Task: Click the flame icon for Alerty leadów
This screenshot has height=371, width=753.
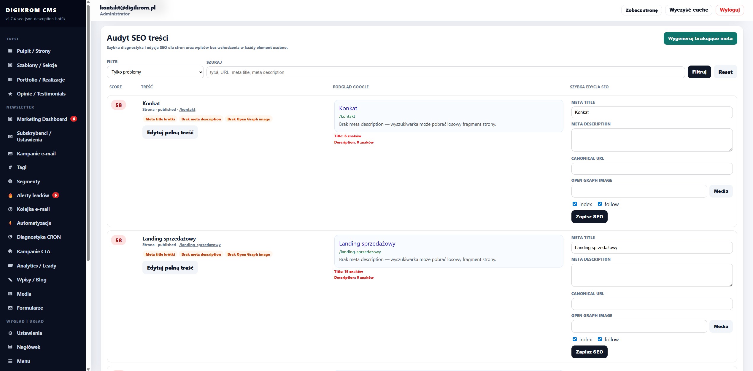Action: pos(10,195)
